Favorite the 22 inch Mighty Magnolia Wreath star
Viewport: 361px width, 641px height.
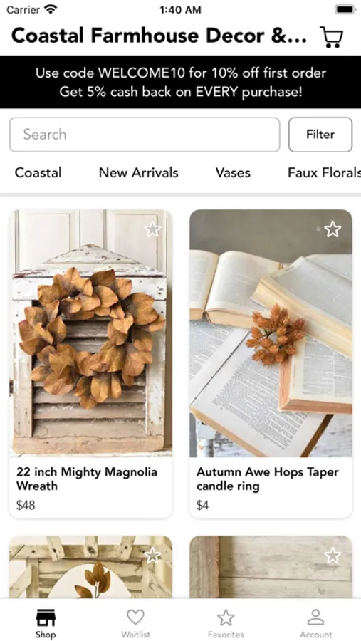153,229
